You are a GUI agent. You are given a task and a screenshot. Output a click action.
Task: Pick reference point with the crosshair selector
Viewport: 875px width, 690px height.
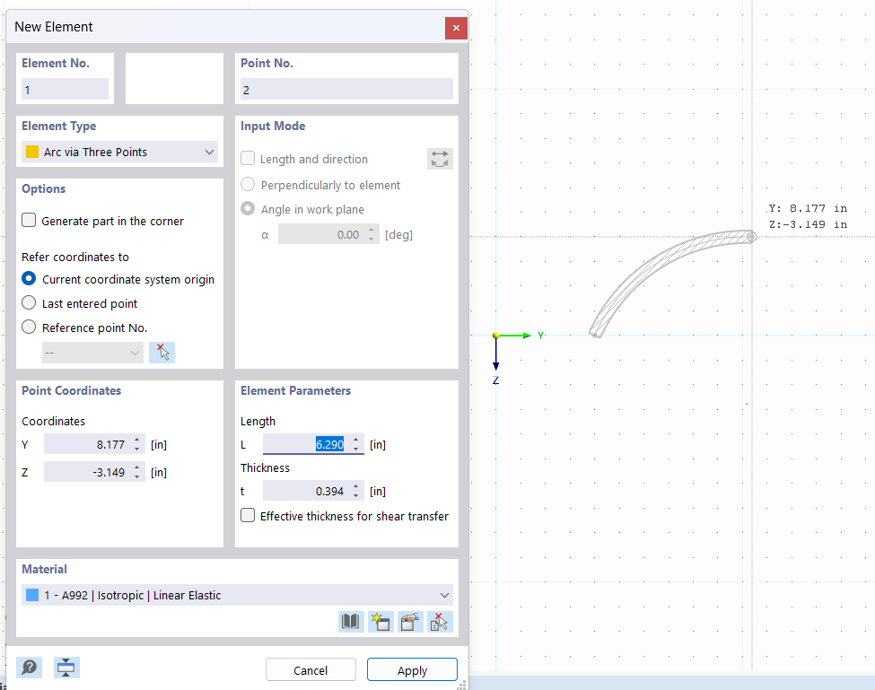coord(162,352)
